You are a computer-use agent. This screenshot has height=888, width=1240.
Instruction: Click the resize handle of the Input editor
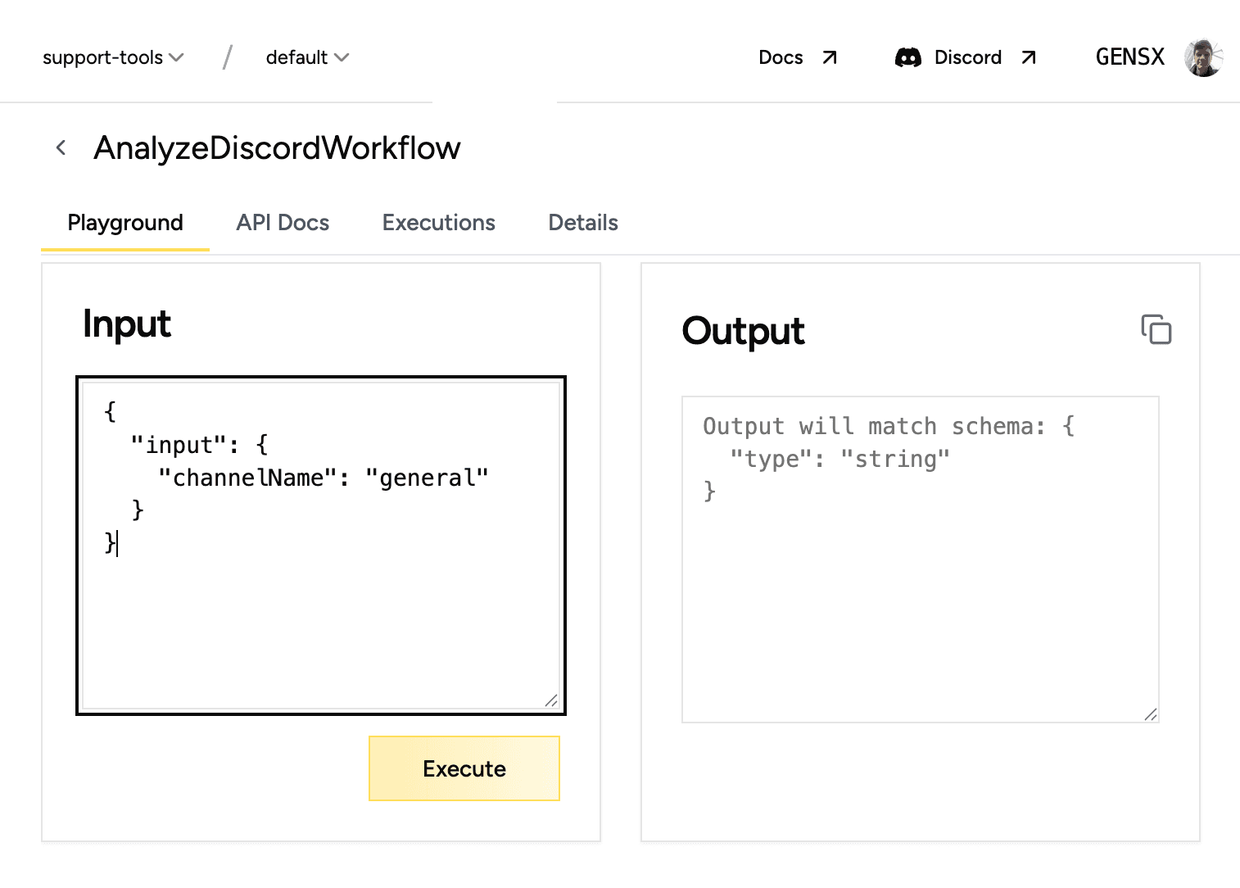click(x=552, y=700)
